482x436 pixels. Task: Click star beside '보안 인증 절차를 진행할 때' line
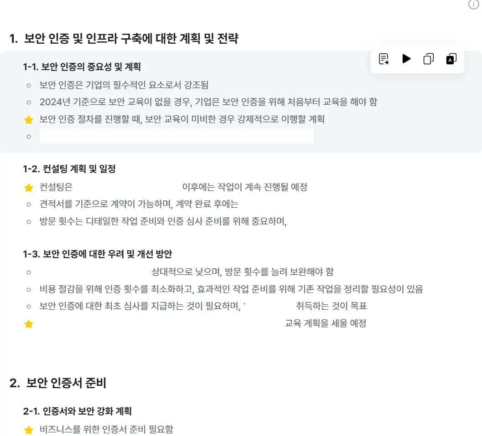(29, 120)
